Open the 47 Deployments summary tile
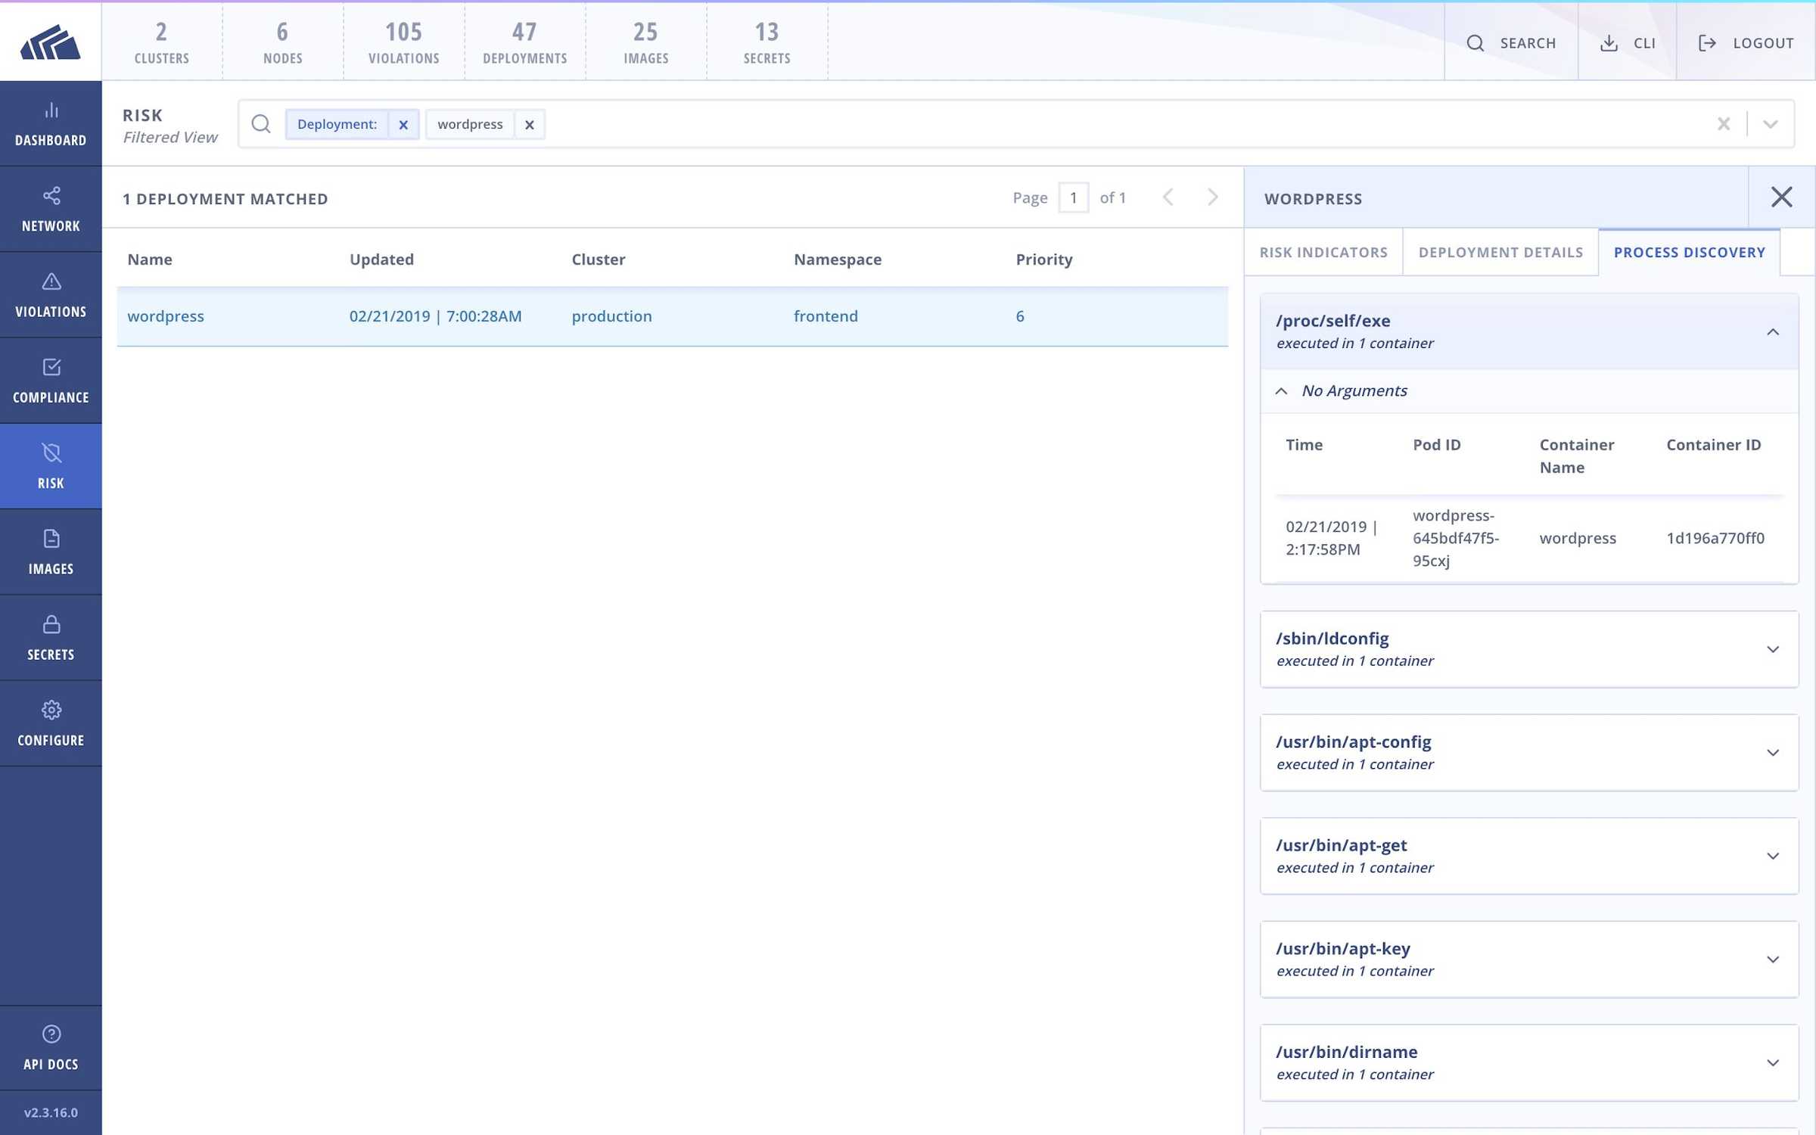 [525, 42]
